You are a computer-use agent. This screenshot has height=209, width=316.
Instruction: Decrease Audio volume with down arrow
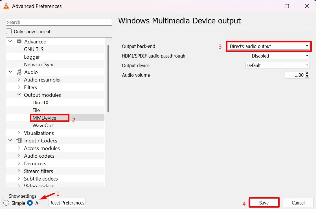(307, 76)
